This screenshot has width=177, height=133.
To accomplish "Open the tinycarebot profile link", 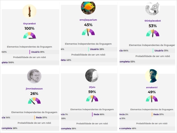I will [30, 24].
